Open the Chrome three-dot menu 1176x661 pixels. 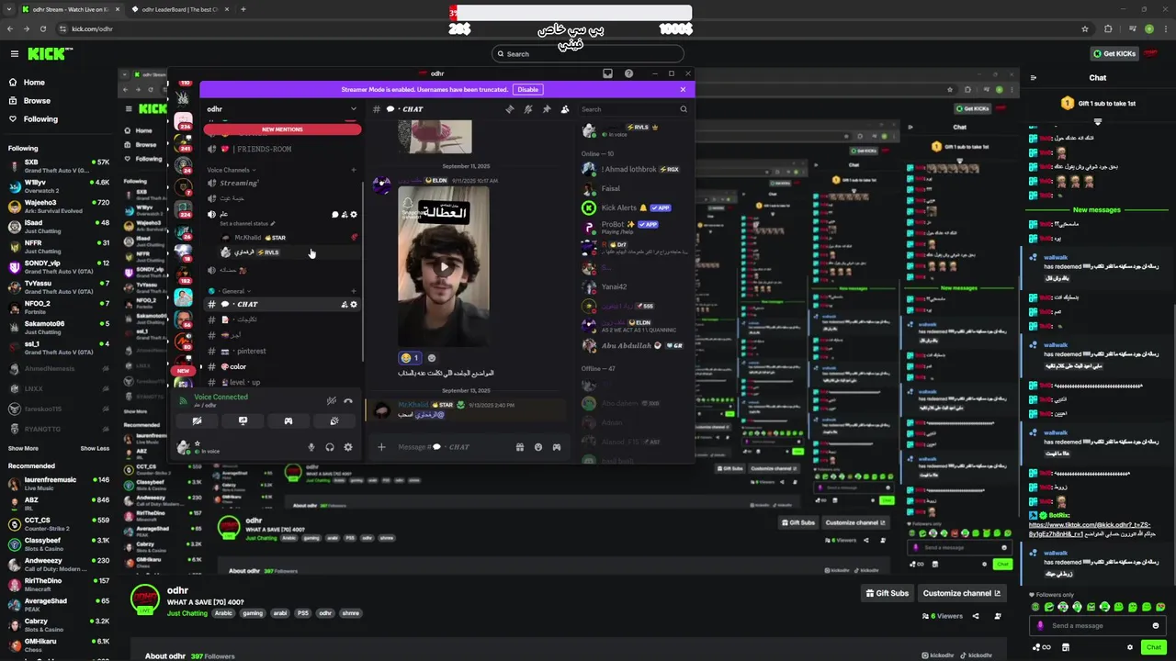[x=1166, y=28]
